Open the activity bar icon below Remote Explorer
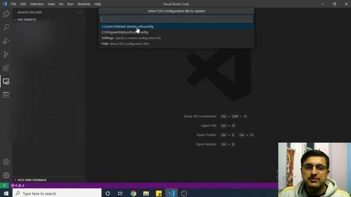 [6, 95]
